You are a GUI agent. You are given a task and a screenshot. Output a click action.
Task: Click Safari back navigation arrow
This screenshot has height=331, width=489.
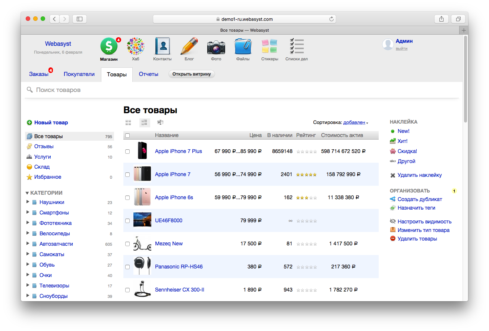point(54,19)
